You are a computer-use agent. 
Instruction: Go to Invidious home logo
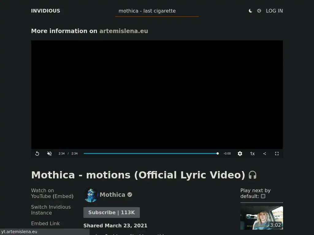click(x=45, y=11)
